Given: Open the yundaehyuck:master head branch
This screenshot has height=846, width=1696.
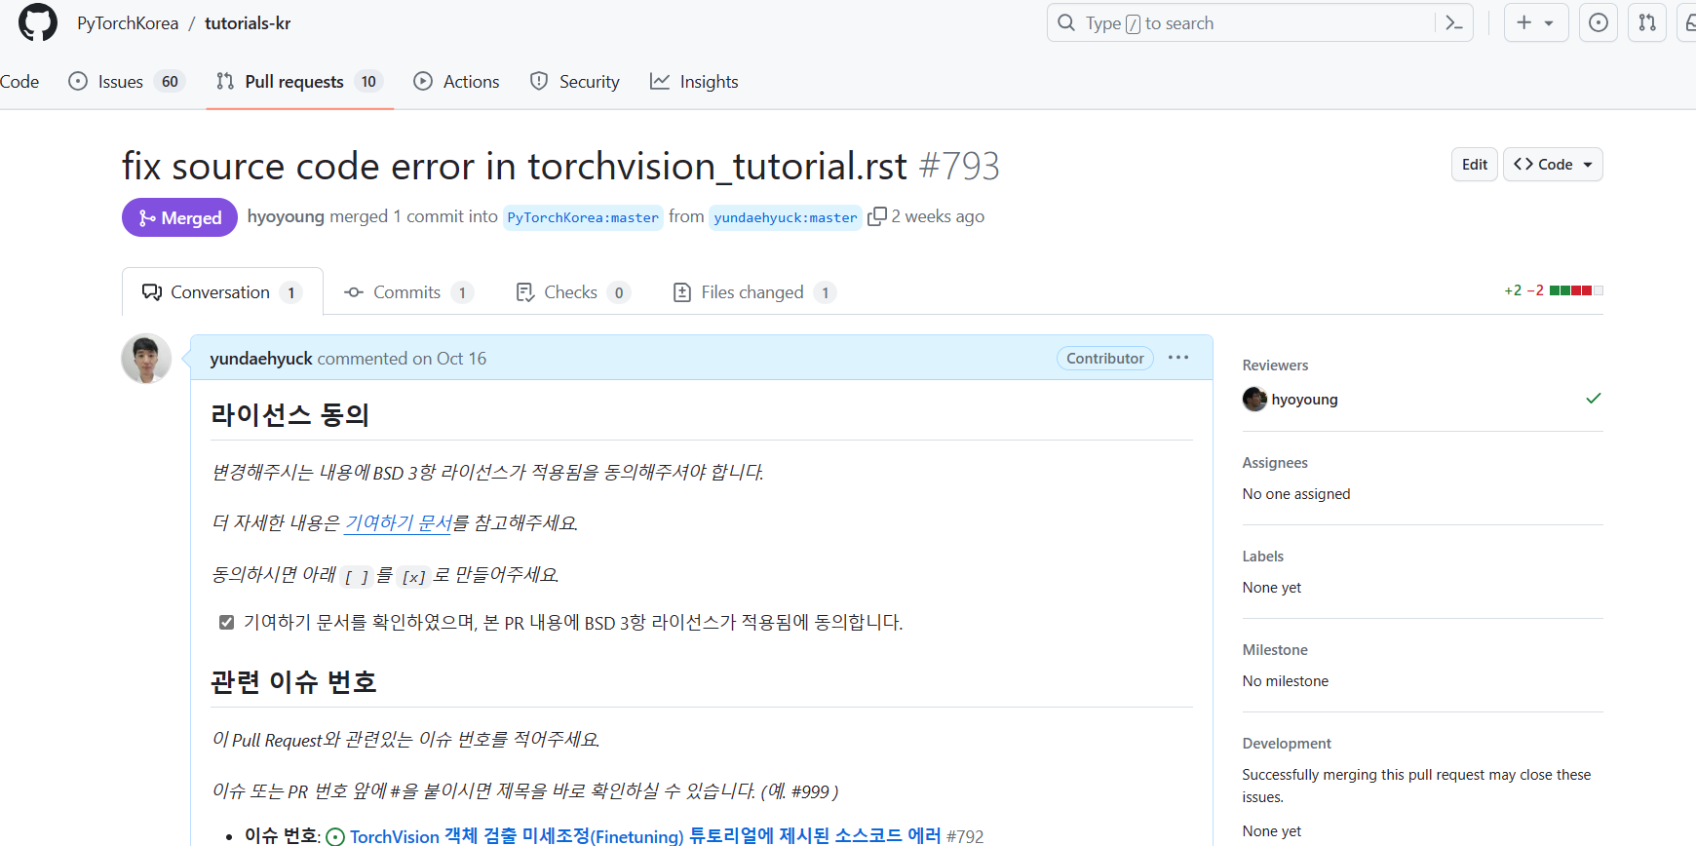Looking at the screenshot, I should pos(786,217).
